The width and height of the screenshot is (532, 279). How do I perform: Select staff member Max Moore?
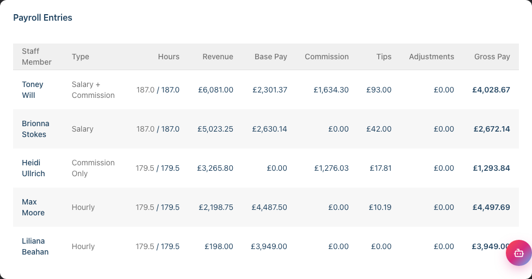tap(33, 207)
